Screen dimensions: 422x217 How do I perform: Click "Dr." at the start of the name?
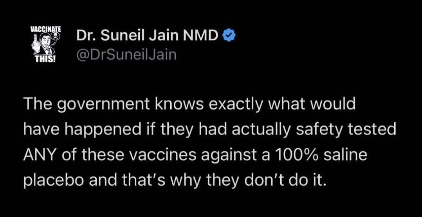click(x=85, y=37)
